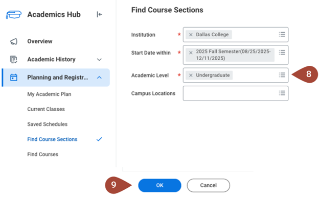Click the Undergraduate chip text
Image resolution: width=319 pixels, height=199 pixels.
[213, 76]
